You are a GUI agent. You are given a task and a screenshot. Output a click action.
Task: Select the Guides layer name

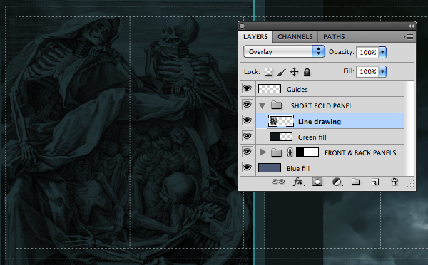click(297, 90)
